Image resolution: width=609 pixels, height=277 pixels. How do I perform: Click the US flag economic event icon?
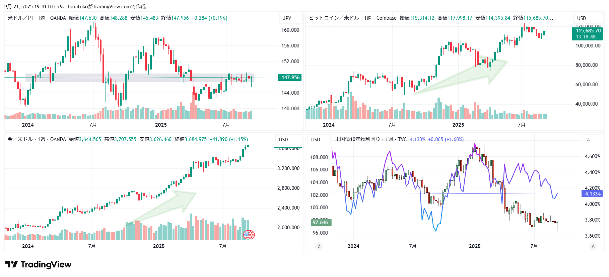[249, 235]
